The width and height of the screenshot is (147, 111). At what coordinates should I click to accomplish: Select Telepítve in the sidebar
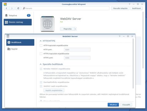tap(18, 16)
